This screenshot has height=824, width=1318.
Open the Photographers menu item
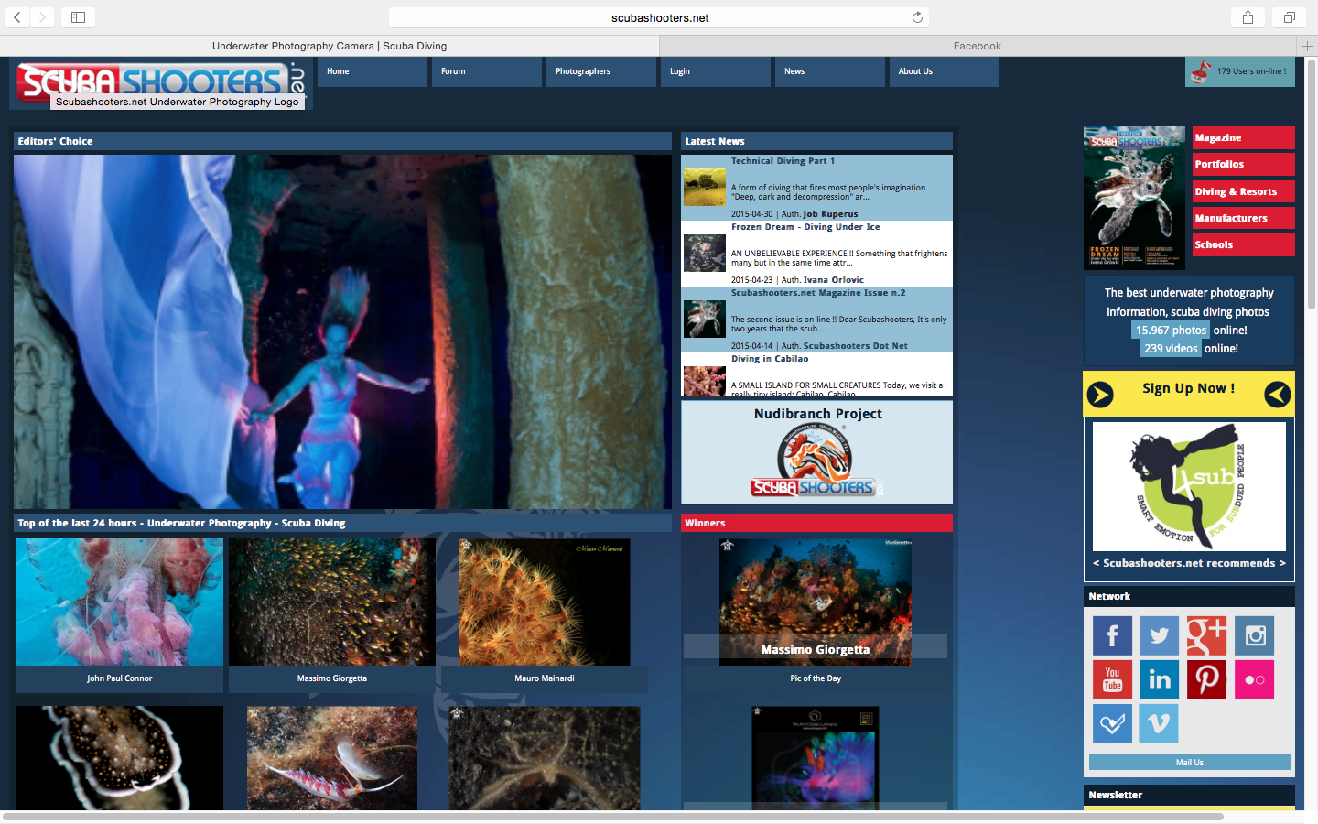tap(583, 71)
